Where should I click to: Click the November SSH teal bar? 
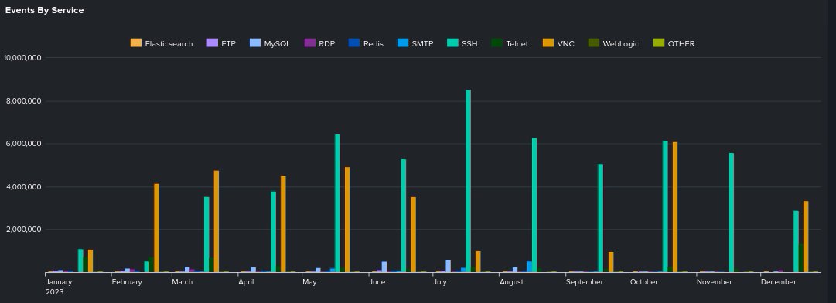pos(731,213)
